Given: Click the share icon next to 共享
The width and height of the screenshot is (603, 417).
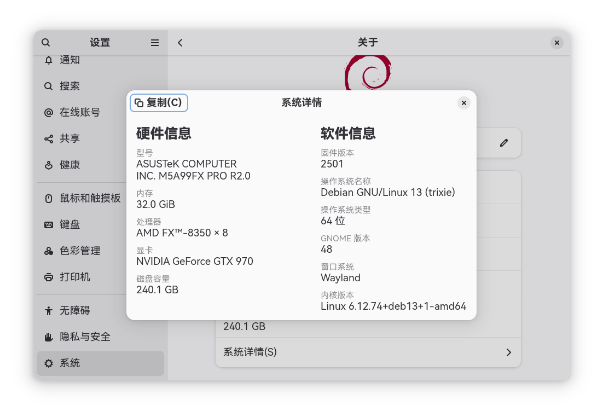Looking at the screenshot, I should click(x=49, y=138).
